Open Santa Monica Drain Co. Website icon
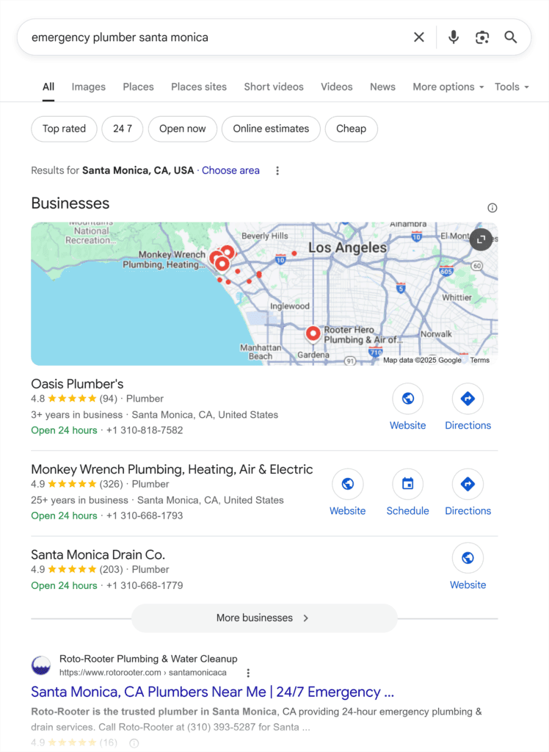The height and width of the screenshot is (752, 549). pos(468,558)
